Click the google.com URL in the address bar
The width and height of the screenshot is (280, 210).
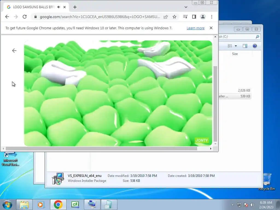point(100,17)
